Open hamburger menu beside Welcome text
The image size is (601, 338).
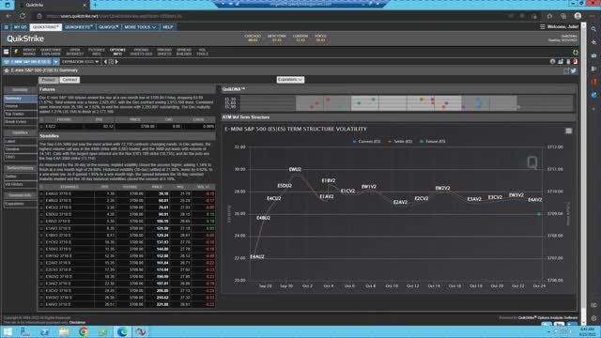(543, 27)
